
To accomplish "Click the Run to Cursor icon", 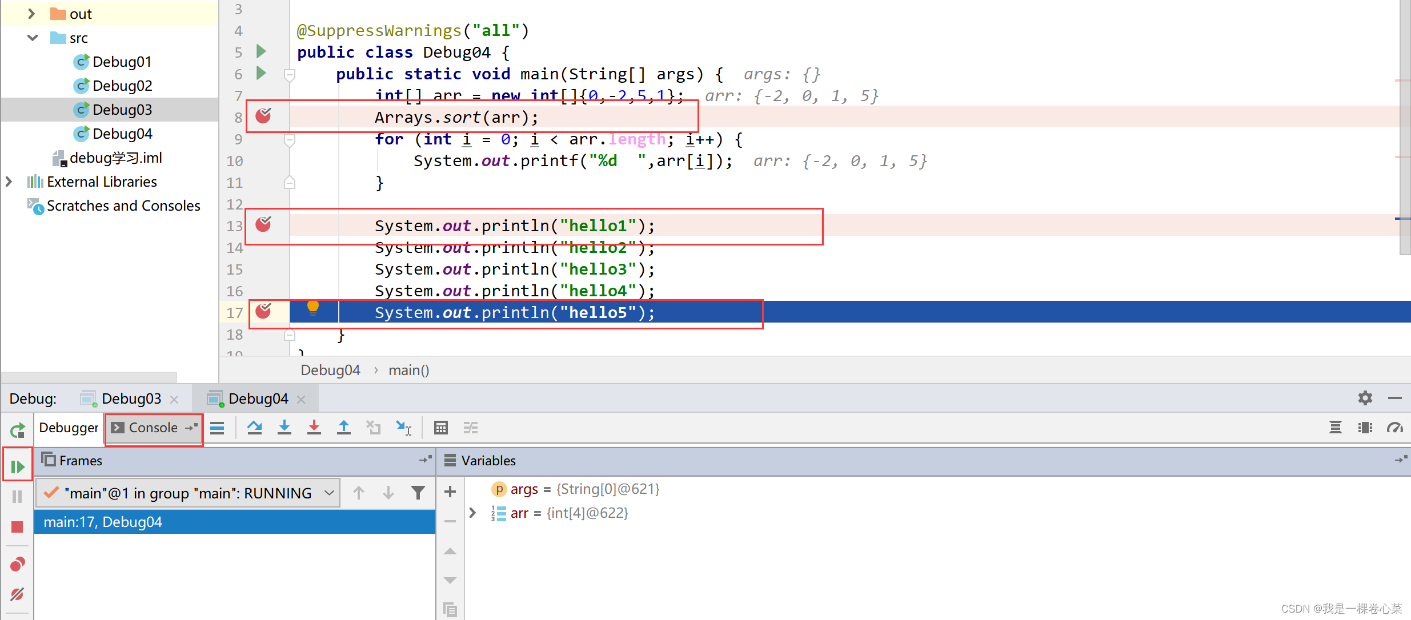I will [403, 428].
